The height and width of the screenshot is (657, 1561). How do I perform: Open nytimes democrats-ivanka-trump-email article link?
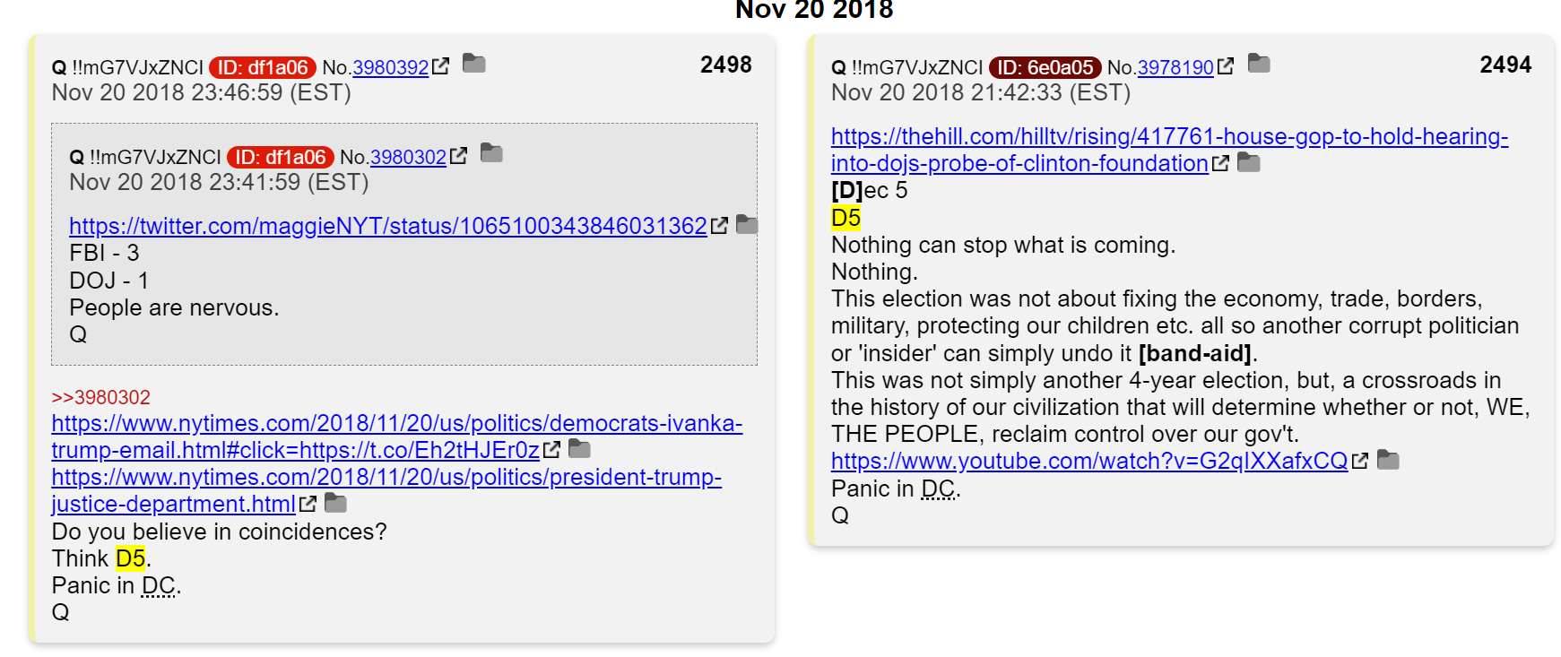coord(397,437)
